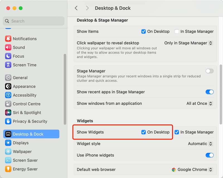Click the main pane scrollbar

click(221, 94)
